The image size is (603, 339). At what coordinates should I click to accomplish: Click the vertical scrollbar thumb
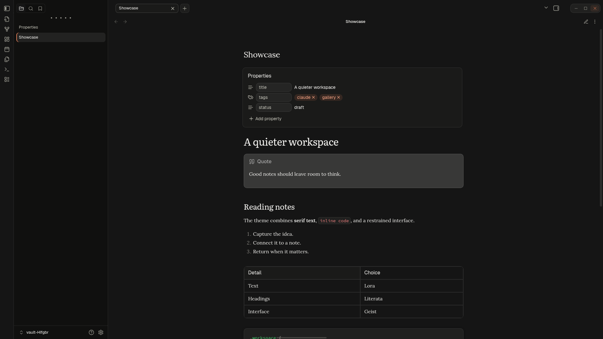click(601, 118)
